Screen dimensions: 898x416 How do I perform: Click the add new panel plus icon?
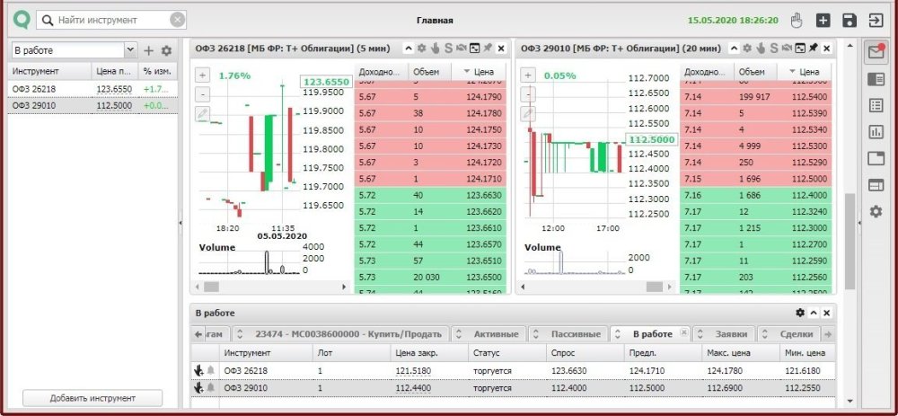click(x=823, y=20)
